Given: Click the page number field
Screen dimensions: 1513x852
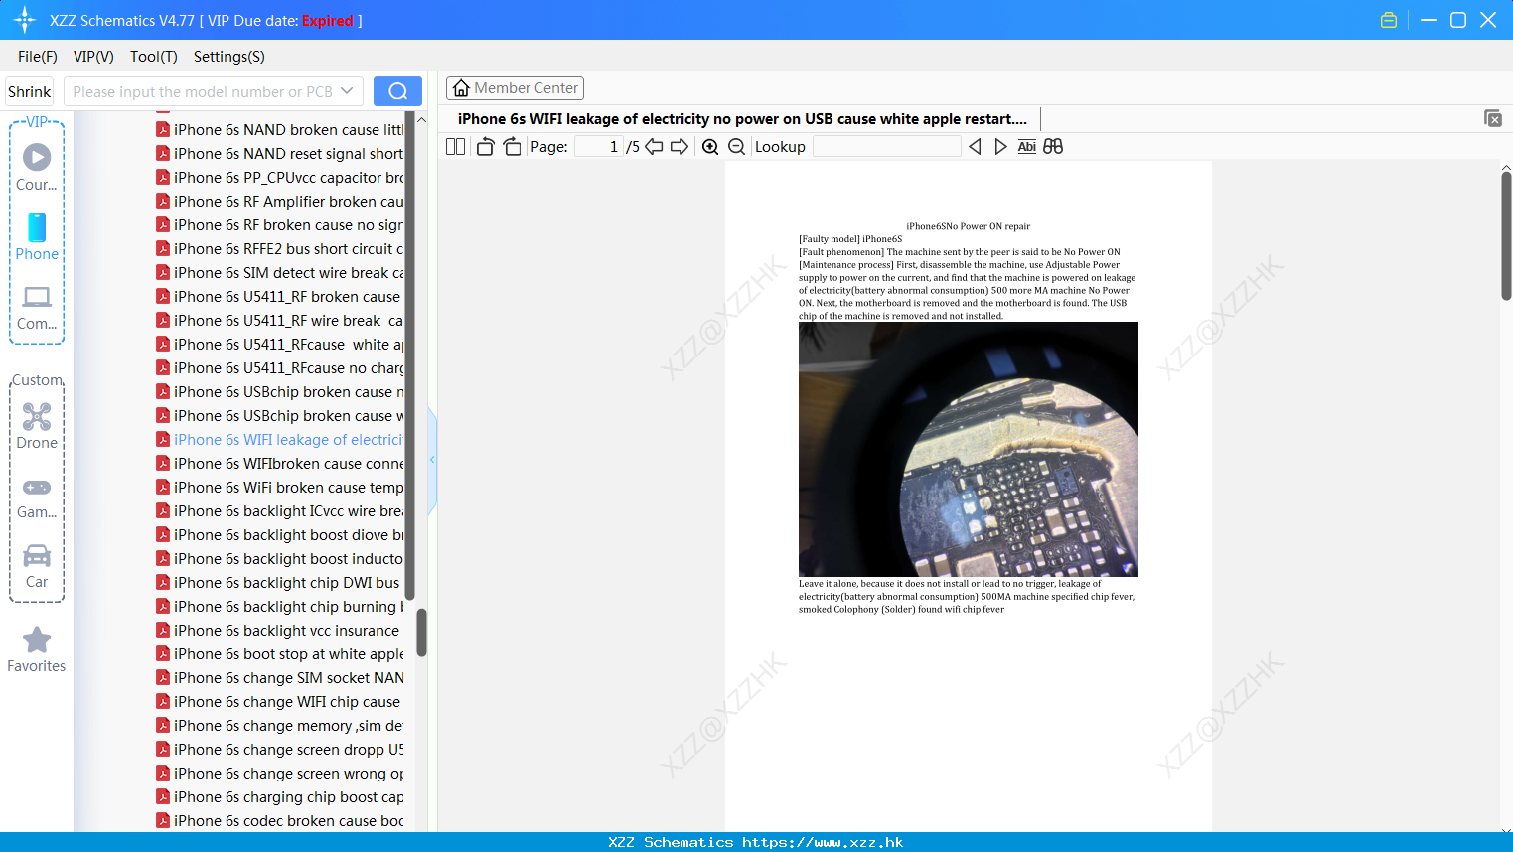Looking at the screenshot, I should coord(599,147).
